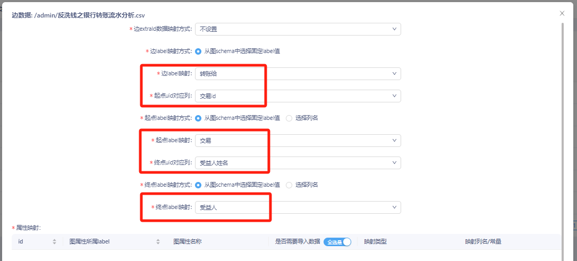Open the 边label映射 dropdown showing 转账给
Image resolution: width=577 pixels, height=261 pixels.
coord(298,74)
